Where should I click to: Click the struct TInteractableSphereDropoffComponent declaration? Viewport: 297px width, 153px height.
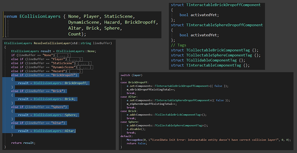pos(217,25)
